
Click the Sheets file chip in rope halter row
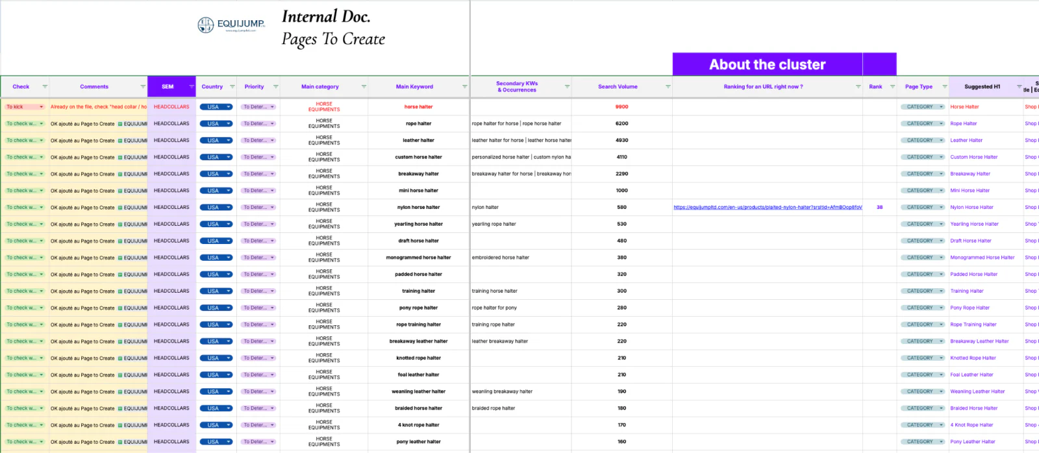[132, 124]
